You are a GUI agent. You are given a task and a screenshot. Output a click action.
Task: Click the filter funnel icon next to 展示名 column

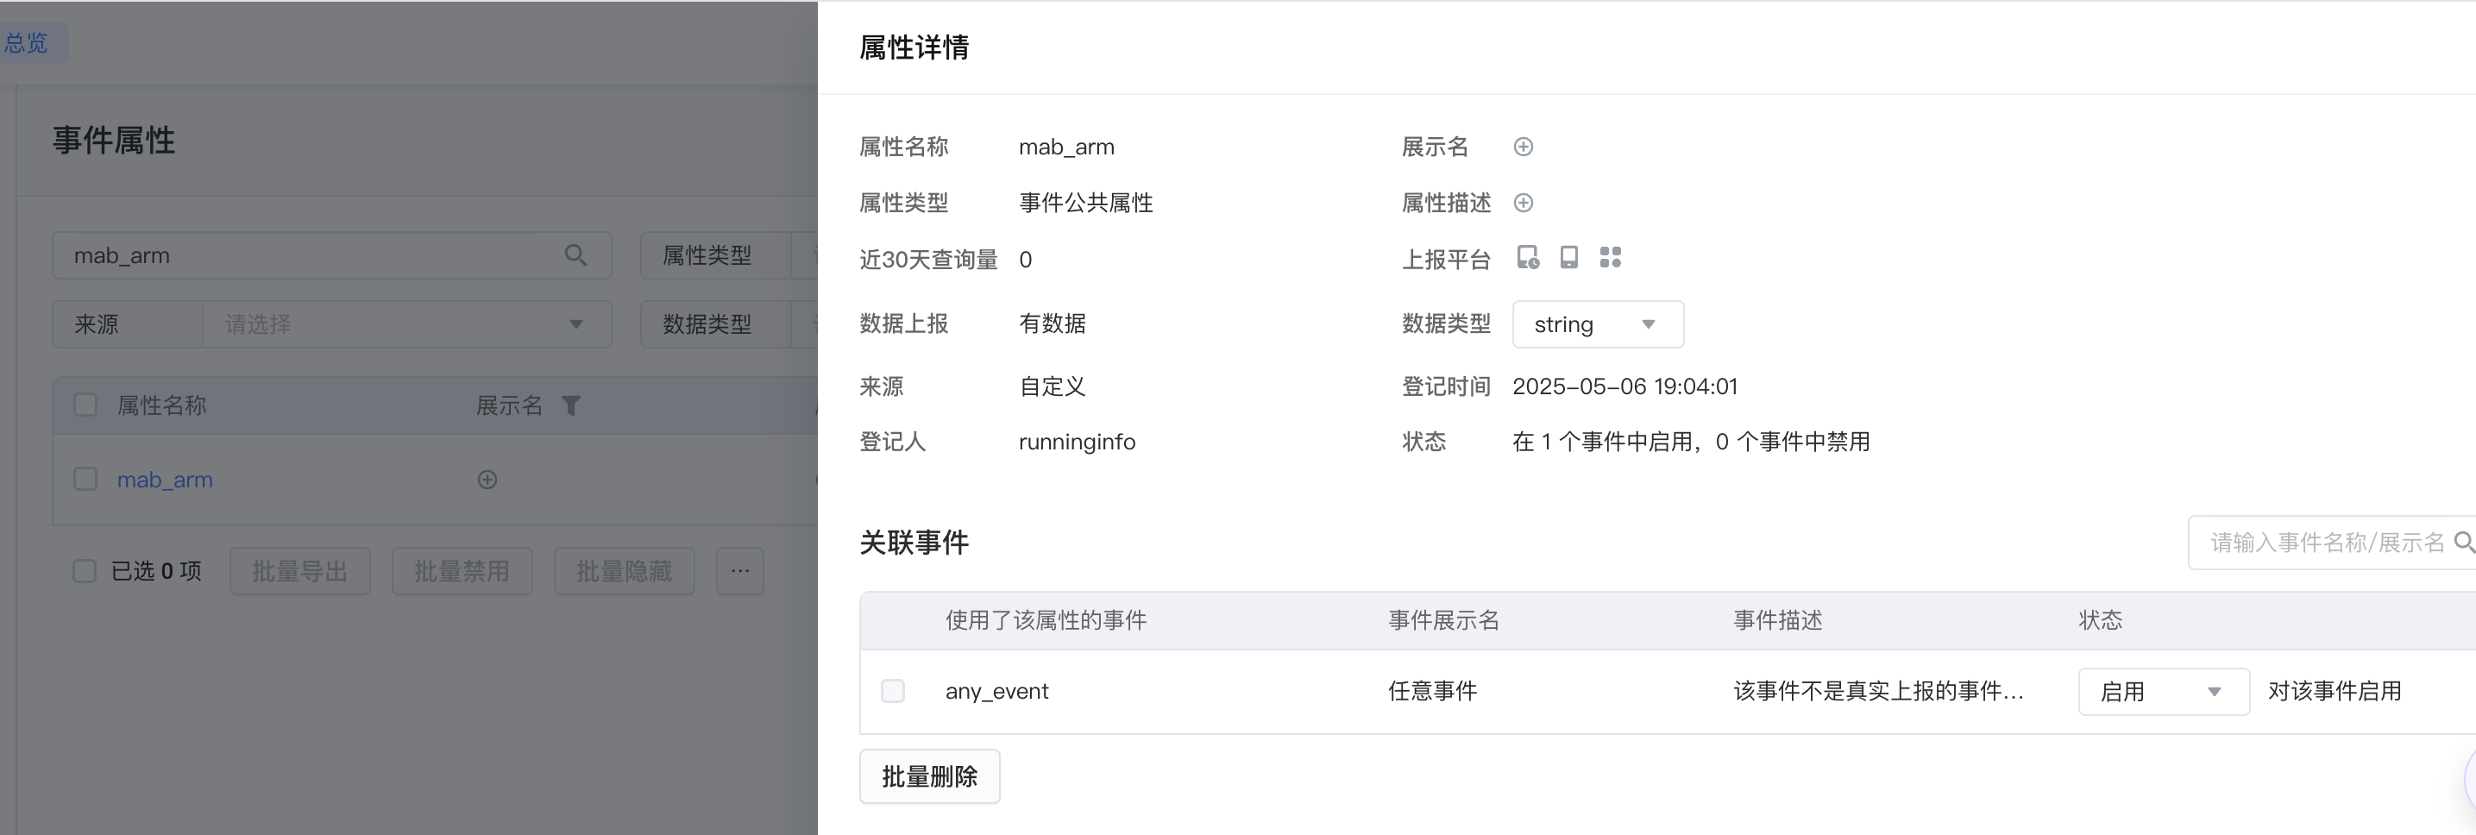pyautogui.click(x=571, y=405)
